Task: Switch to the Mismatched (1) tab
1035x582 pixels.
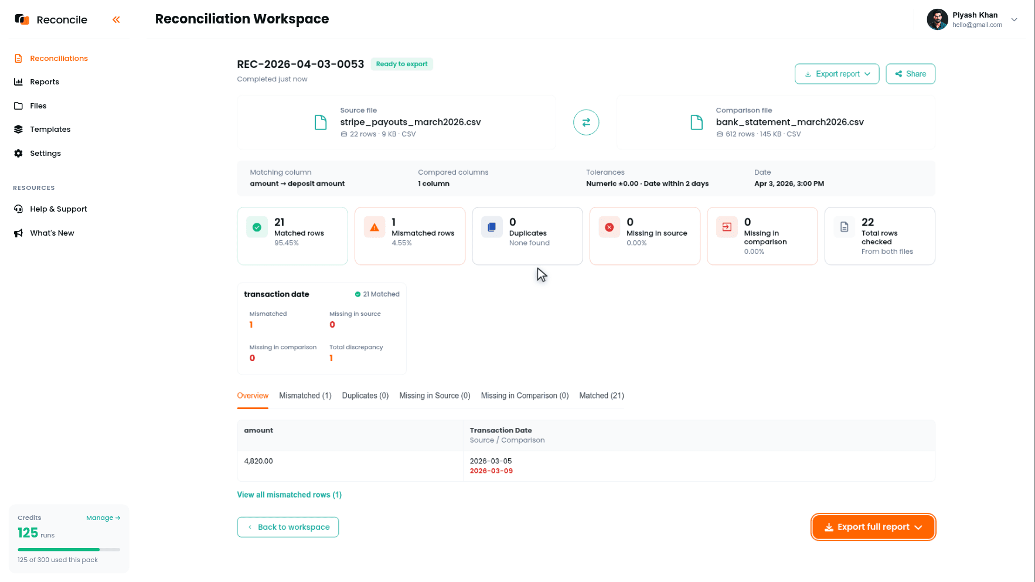Action: [305, 396]
